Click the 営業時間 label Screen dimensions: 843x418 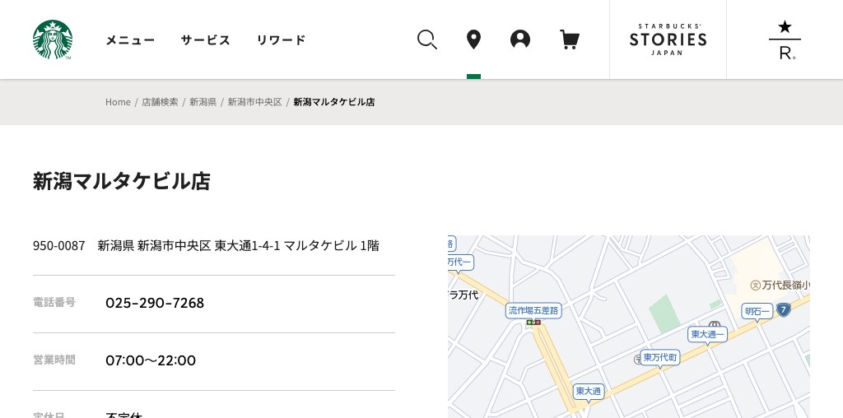coord(54,360)
